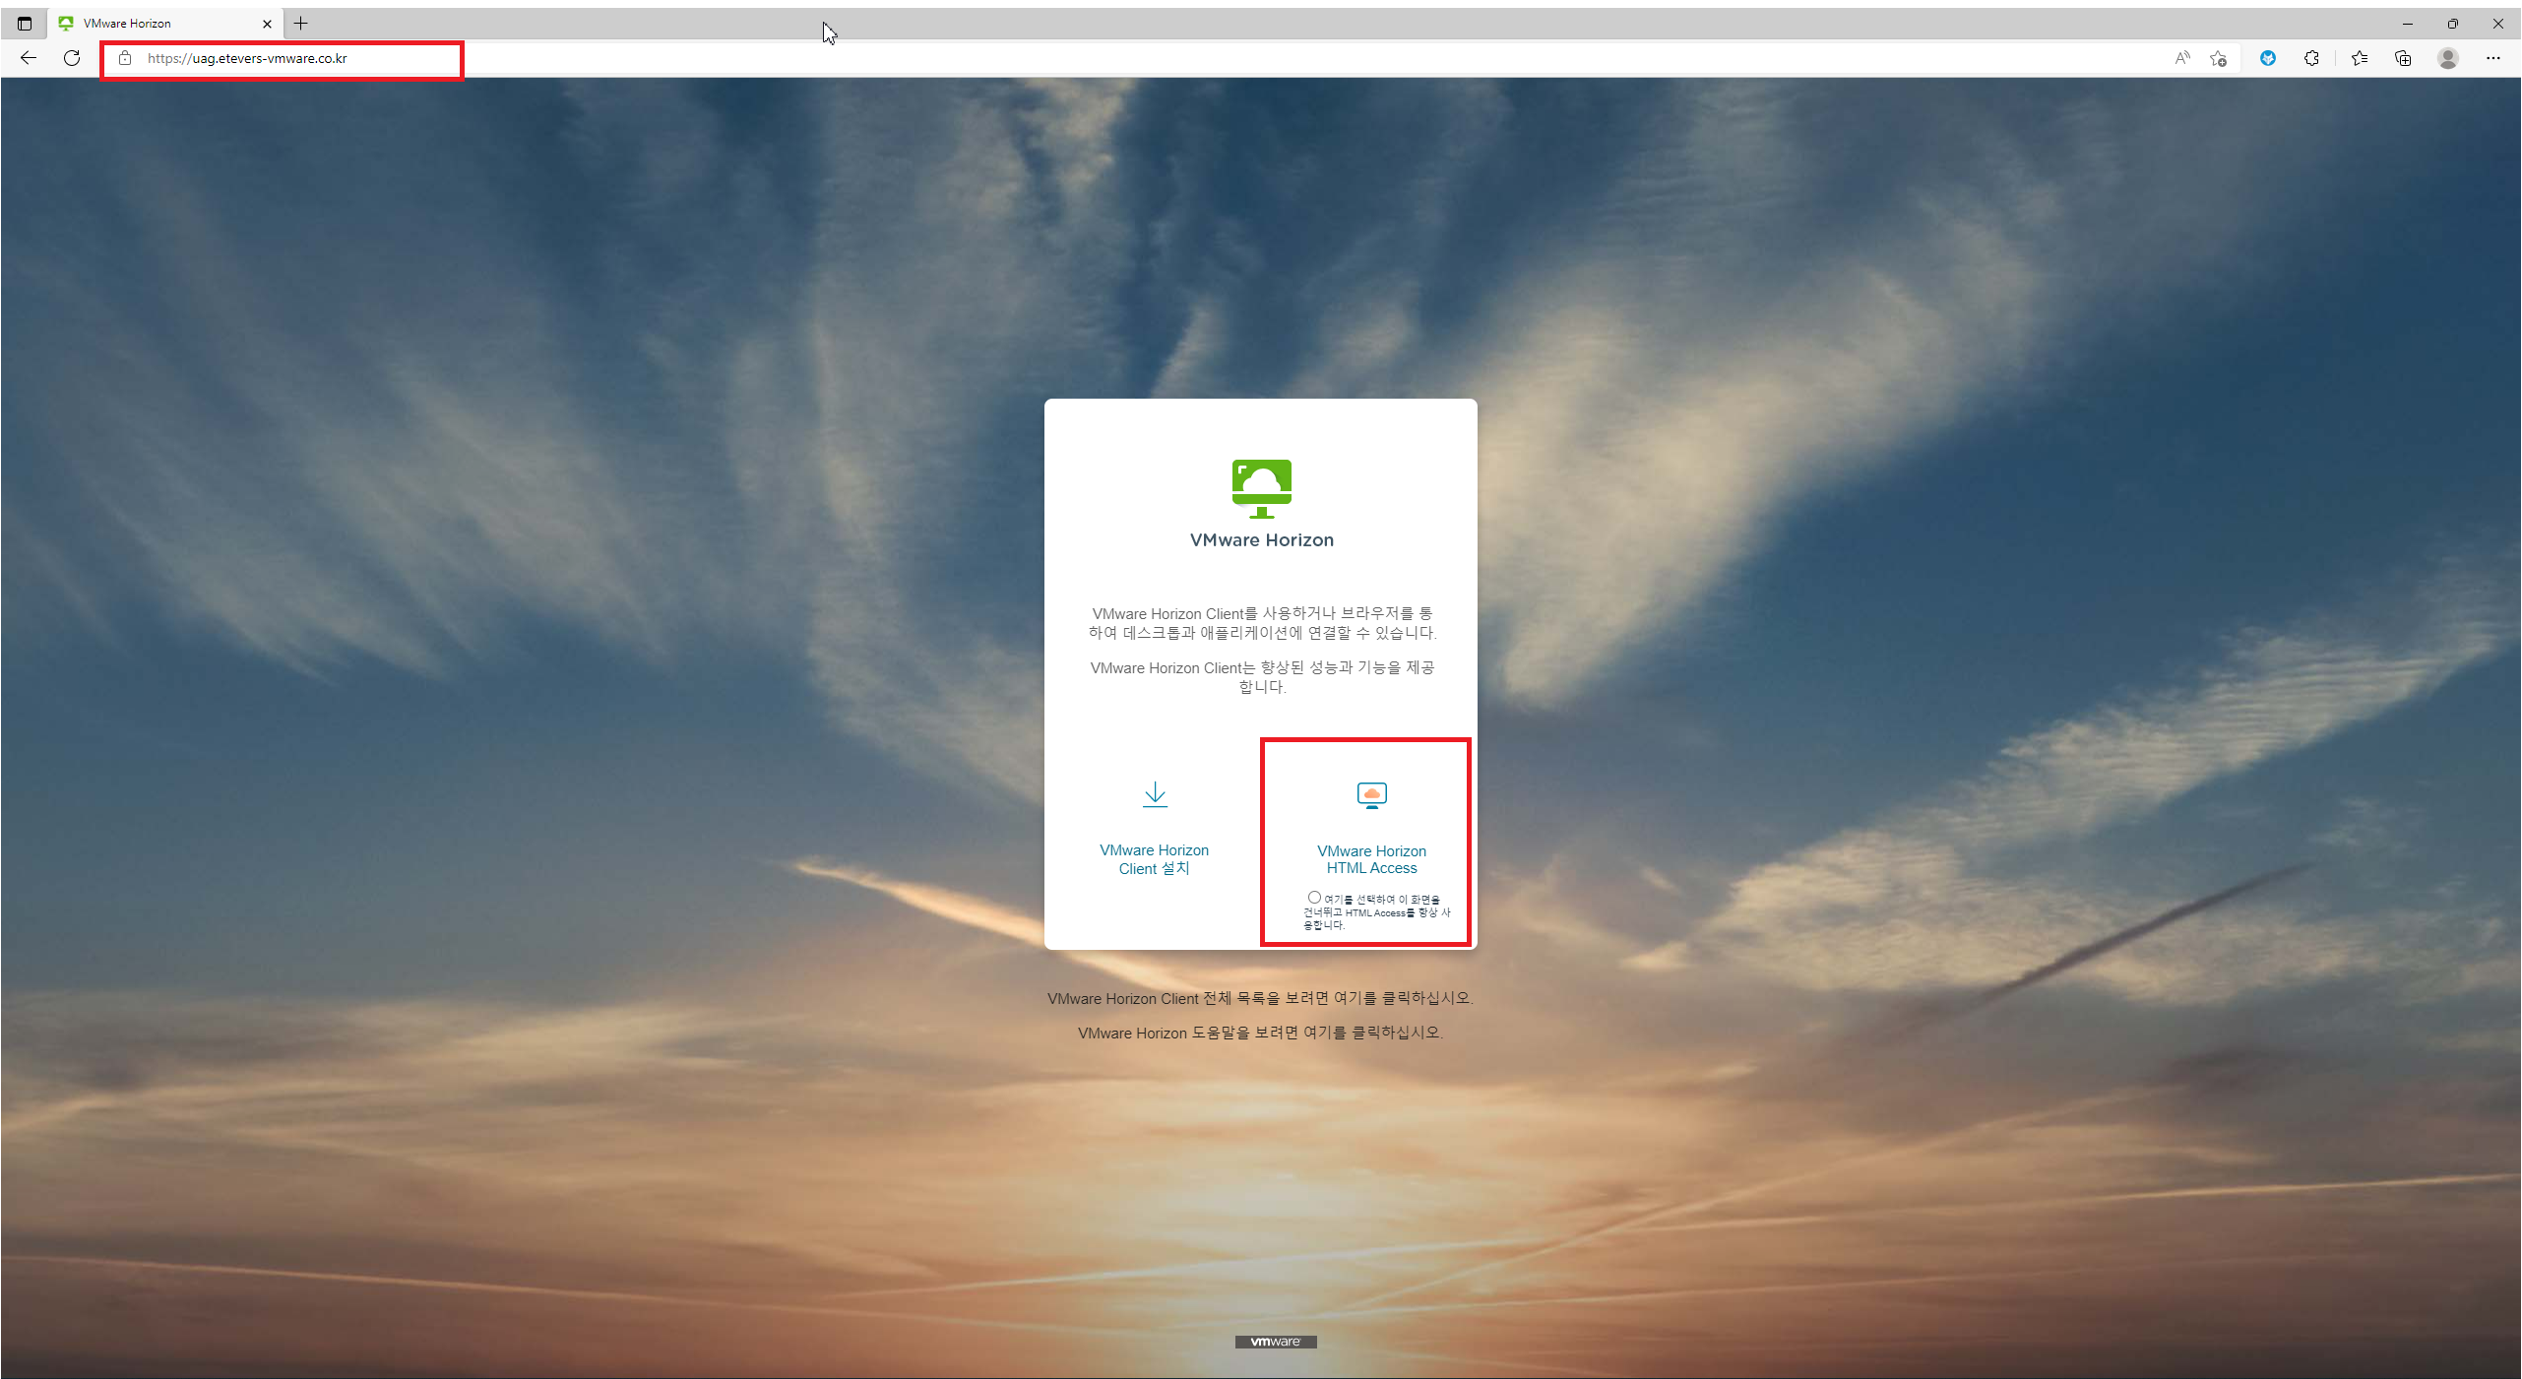Open the Collections icon
Image resolution: width=2522 pixels, height=1379 pixels.
pos(2403,58)
